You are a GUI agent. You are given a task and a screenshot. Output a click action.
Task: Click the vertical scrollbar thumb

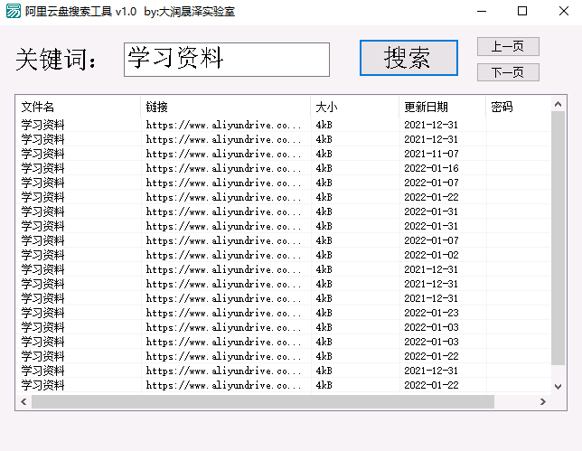(558, 239)
